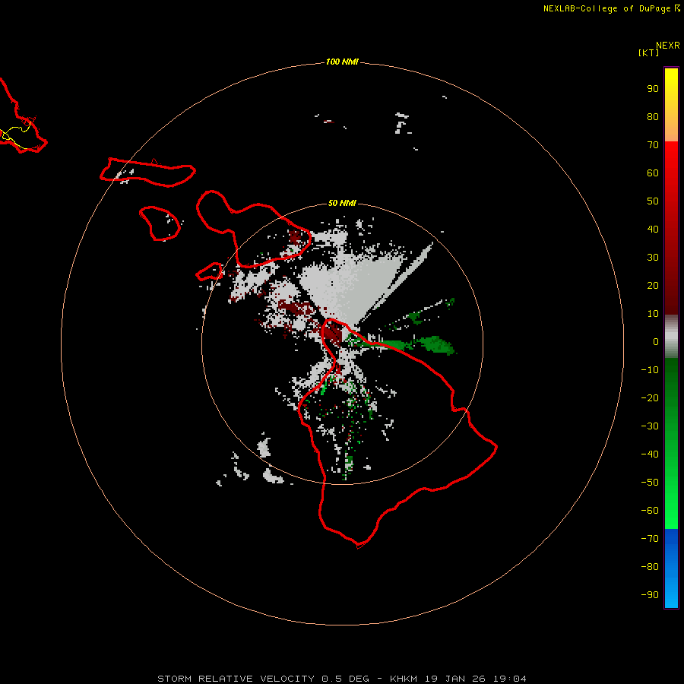This screenshot has width=684, height=684.
Task: Click the 80 value on velocity scale
Action: click(x=653, y=116)
